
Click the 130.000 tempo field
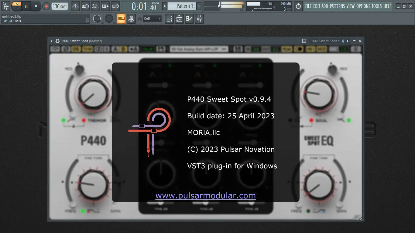coord(60,6)
